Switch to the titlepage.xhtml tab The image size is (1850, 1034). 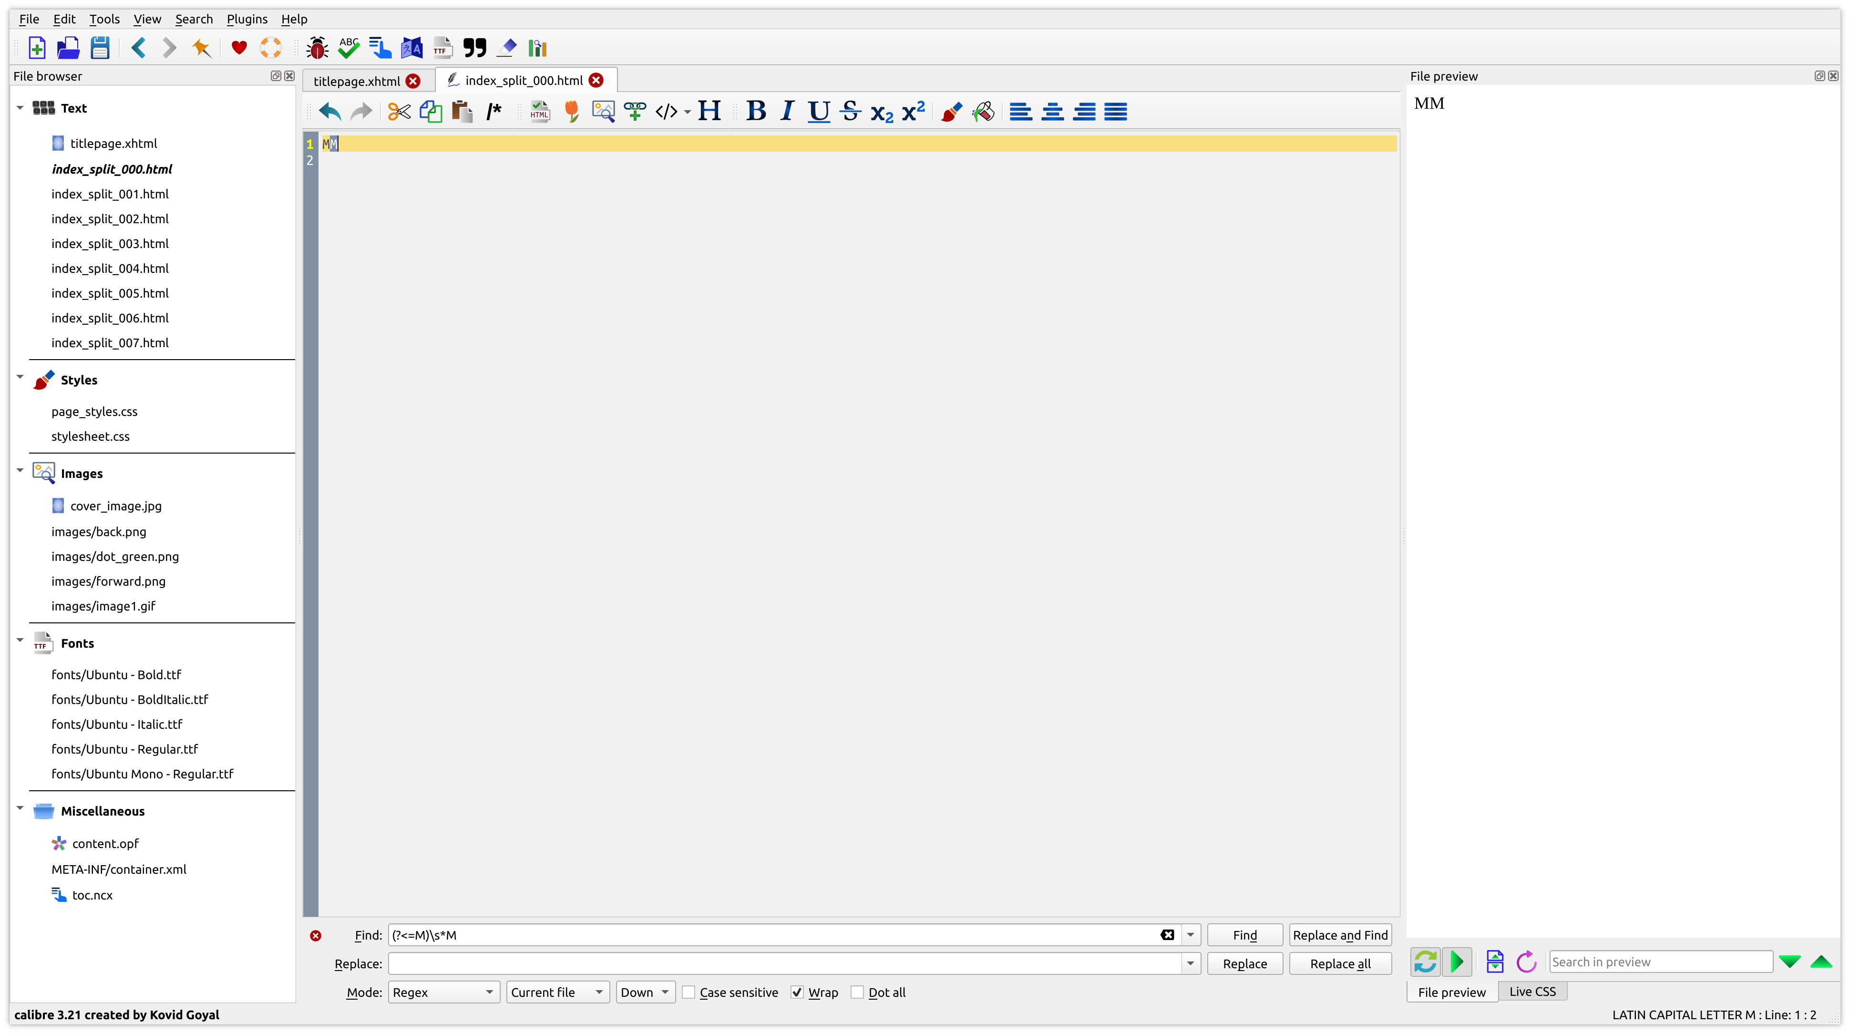coord(357,81)
